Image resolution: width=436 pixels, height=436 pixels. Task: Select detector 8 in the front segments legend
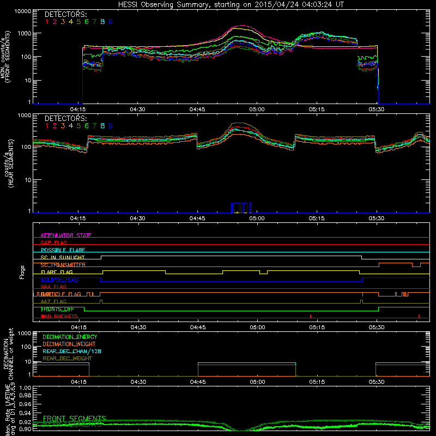[102, 22]
